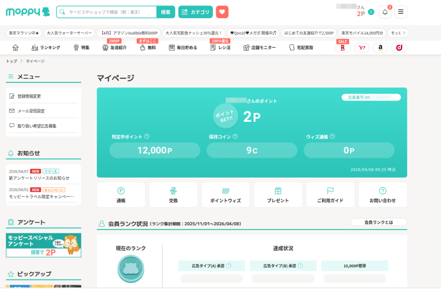Expand user points arrow beside 2P

click(x=371, y=12)
